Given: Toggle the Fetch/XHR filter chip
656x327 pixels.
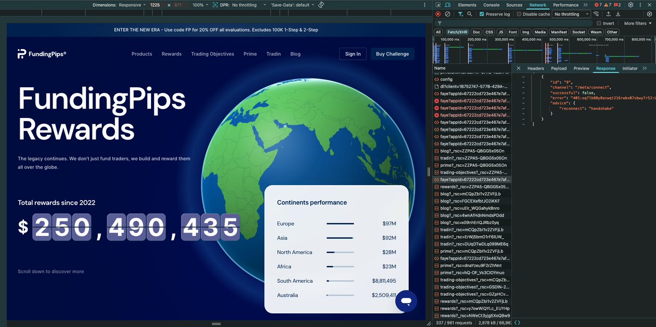Looking at the screenshot, I should click(457, 32).
